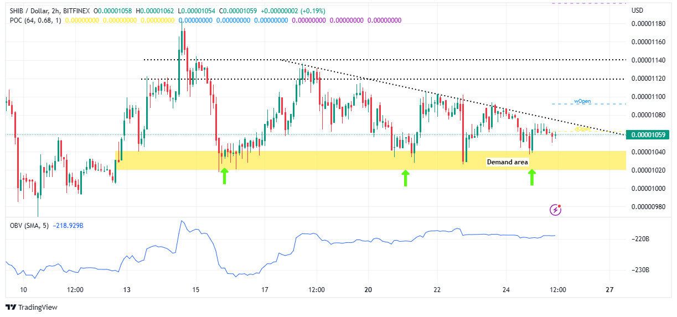This screenshot has height=317, width=677.
Task: Select the Demand area text label
Action: [508, 162]
